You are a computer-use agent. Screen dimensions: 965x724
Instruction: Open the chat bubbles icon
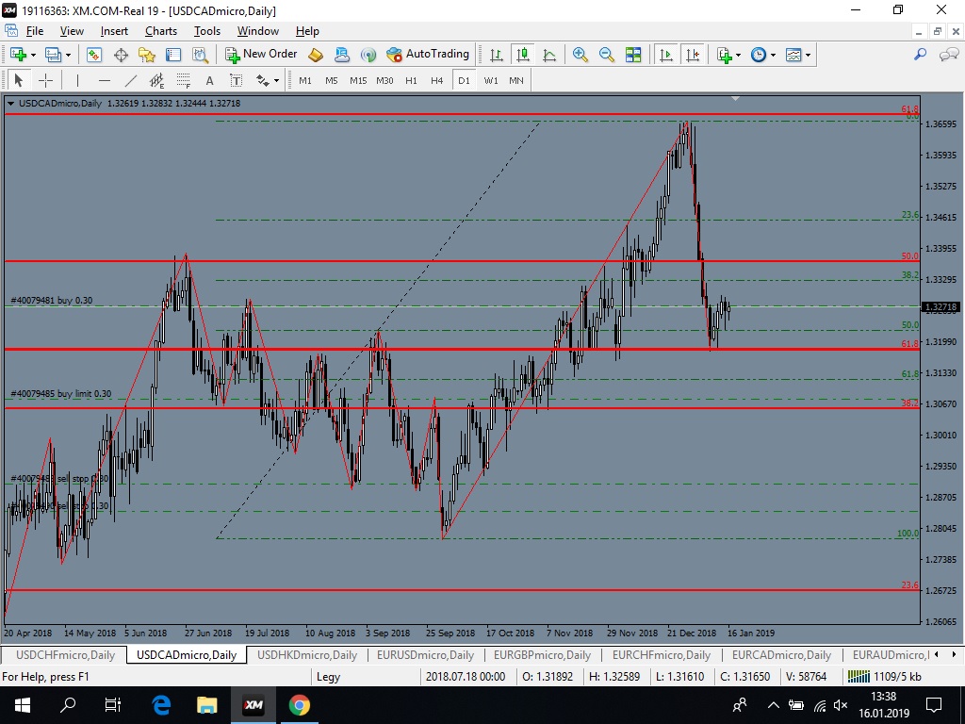coord(948,55)
